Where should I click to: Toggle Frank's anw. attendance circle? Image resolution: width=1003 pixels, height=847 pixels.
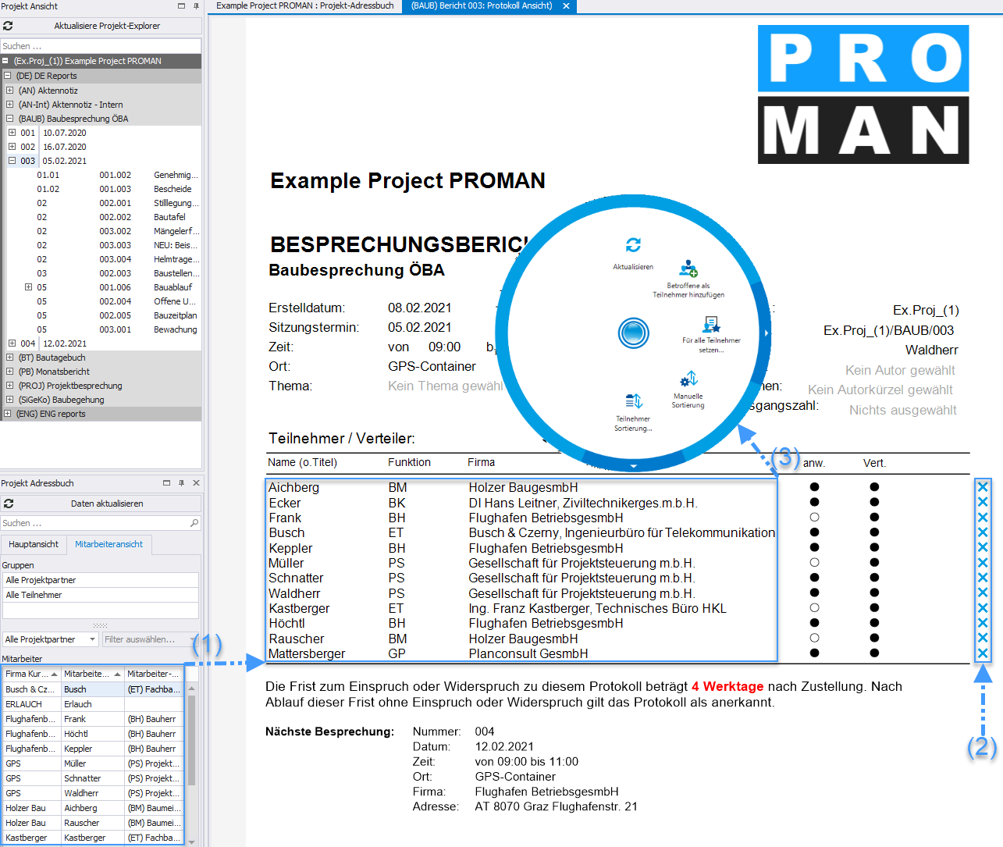tap(814, 518)
